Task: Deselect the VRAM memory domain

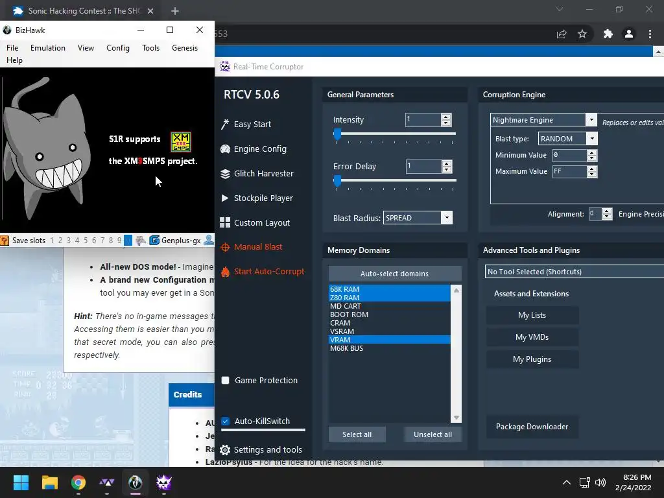Action: pos(389,340)
